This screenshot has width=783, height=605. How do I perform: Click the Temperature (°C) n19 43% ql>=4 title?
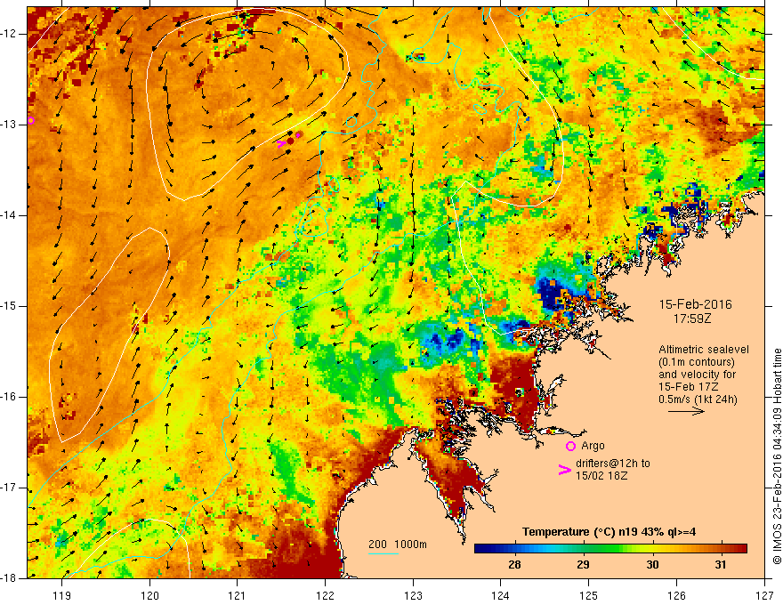click(609, 532)
